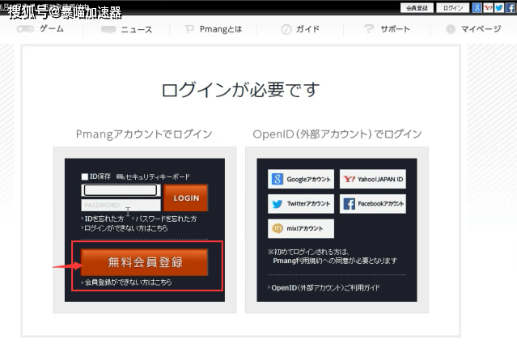This screenshot has width=517, height=344.
Task: Open the IDを忘れた方 link
Action: coord(103,219)
